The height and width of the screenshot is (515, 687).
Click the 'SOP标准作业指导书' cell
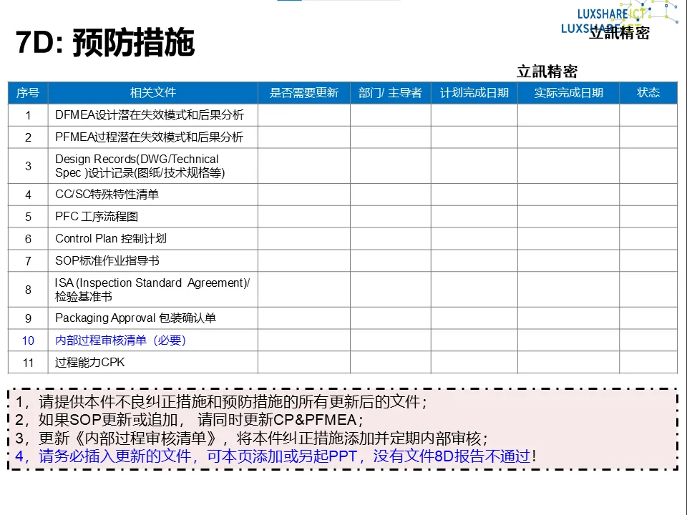pos(153,261)
